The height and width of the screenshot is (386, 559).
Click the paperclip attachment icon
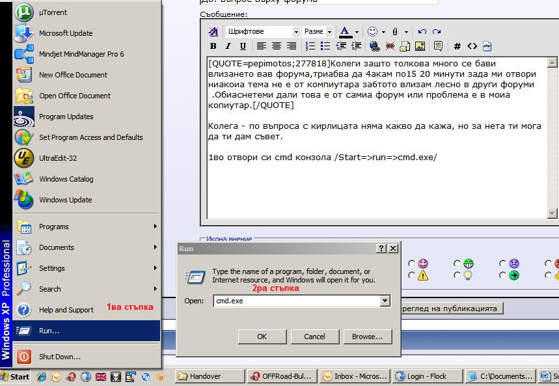pyautogui.click(x=395, y=31)
